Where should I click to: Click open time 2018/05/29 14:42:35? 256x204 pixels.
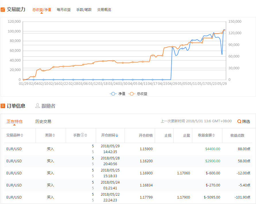[110, 149]
